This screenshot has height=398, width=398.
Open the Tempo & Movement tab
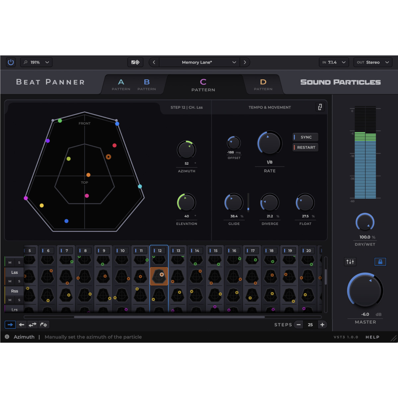tap(270, 107)
